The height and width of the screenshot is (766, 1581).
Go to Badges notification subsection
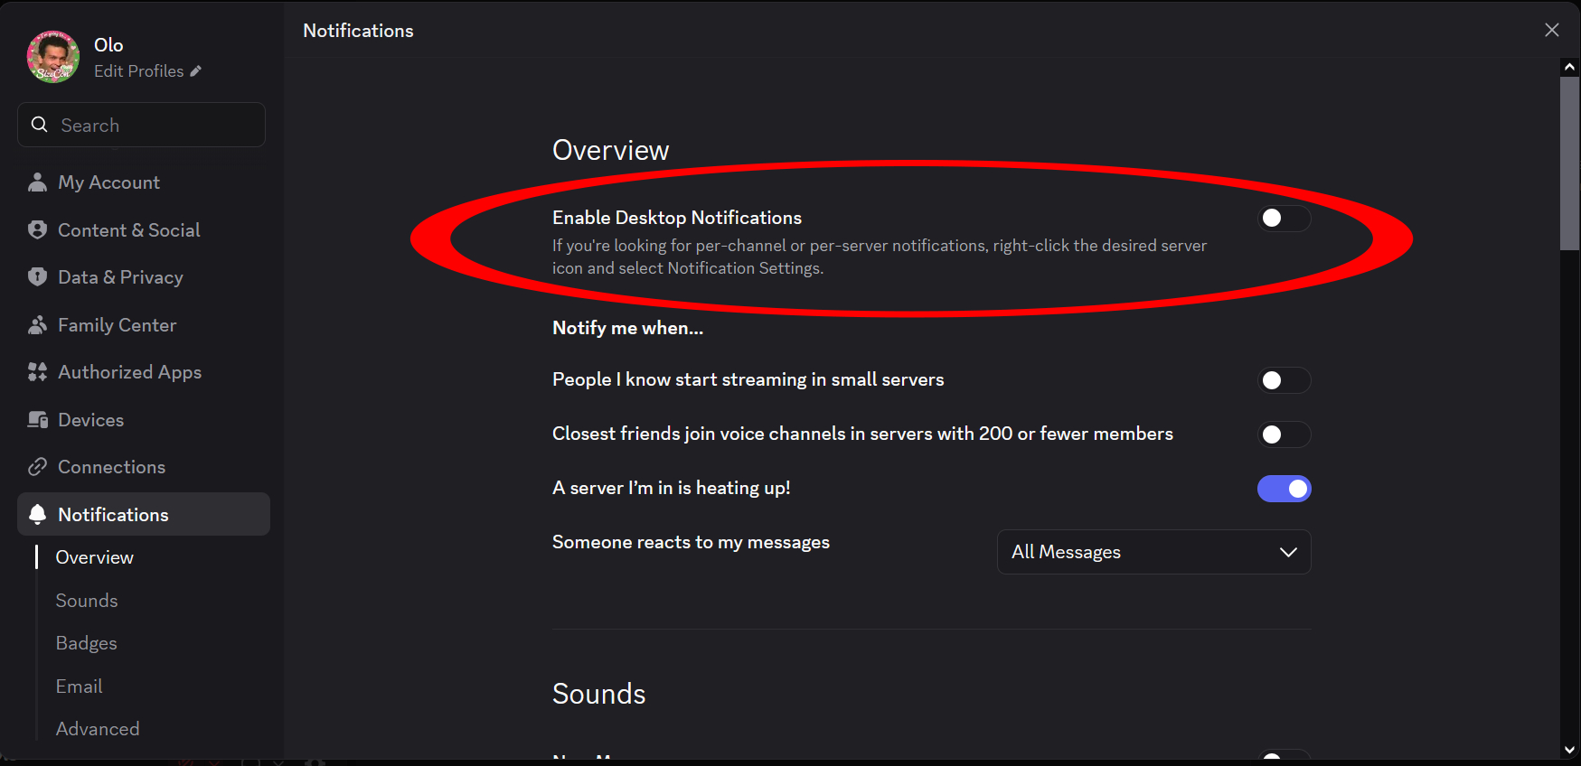click(x=87, y=643)
